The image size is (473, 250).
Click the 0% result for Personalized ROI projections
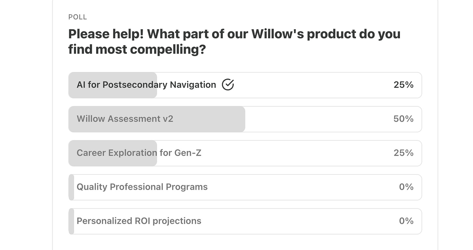[406, 221]
